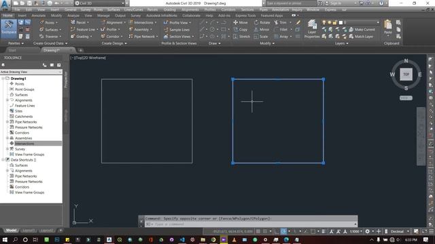Click the Scale tool icon

pyautogui.click(x=256, y=37)
